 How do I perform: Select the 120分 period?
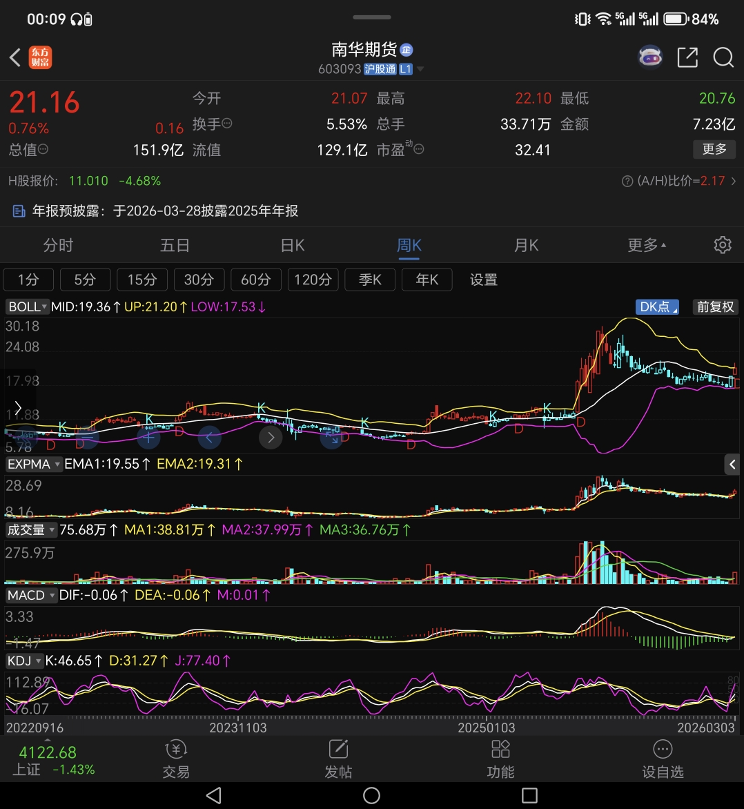[x=313, y=280]
